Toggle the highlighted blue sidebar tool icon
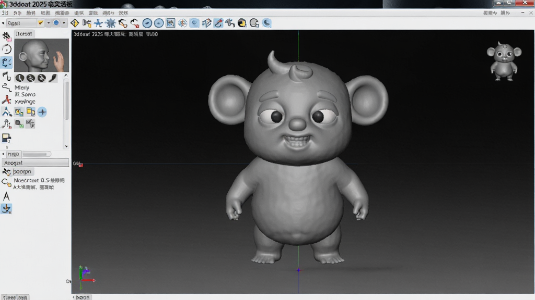The height and width of the screenshot is (300, 535). (6, 63)
